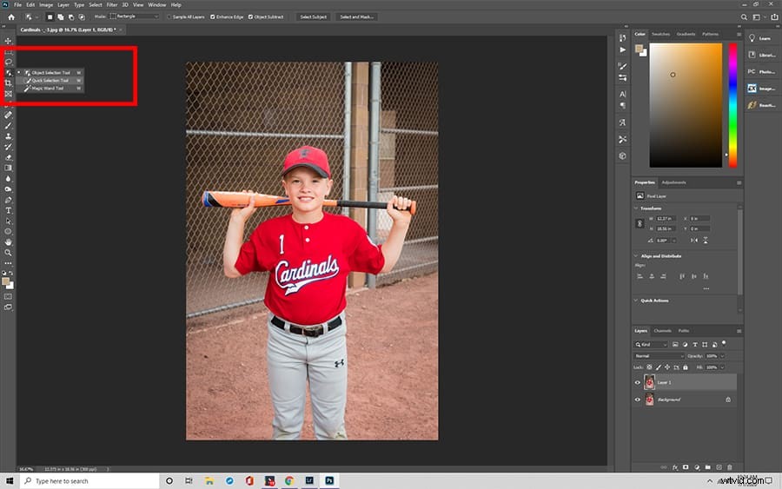Collapse the Quick Actions section
The image size is (782, 489).
[x=636, y=301]
